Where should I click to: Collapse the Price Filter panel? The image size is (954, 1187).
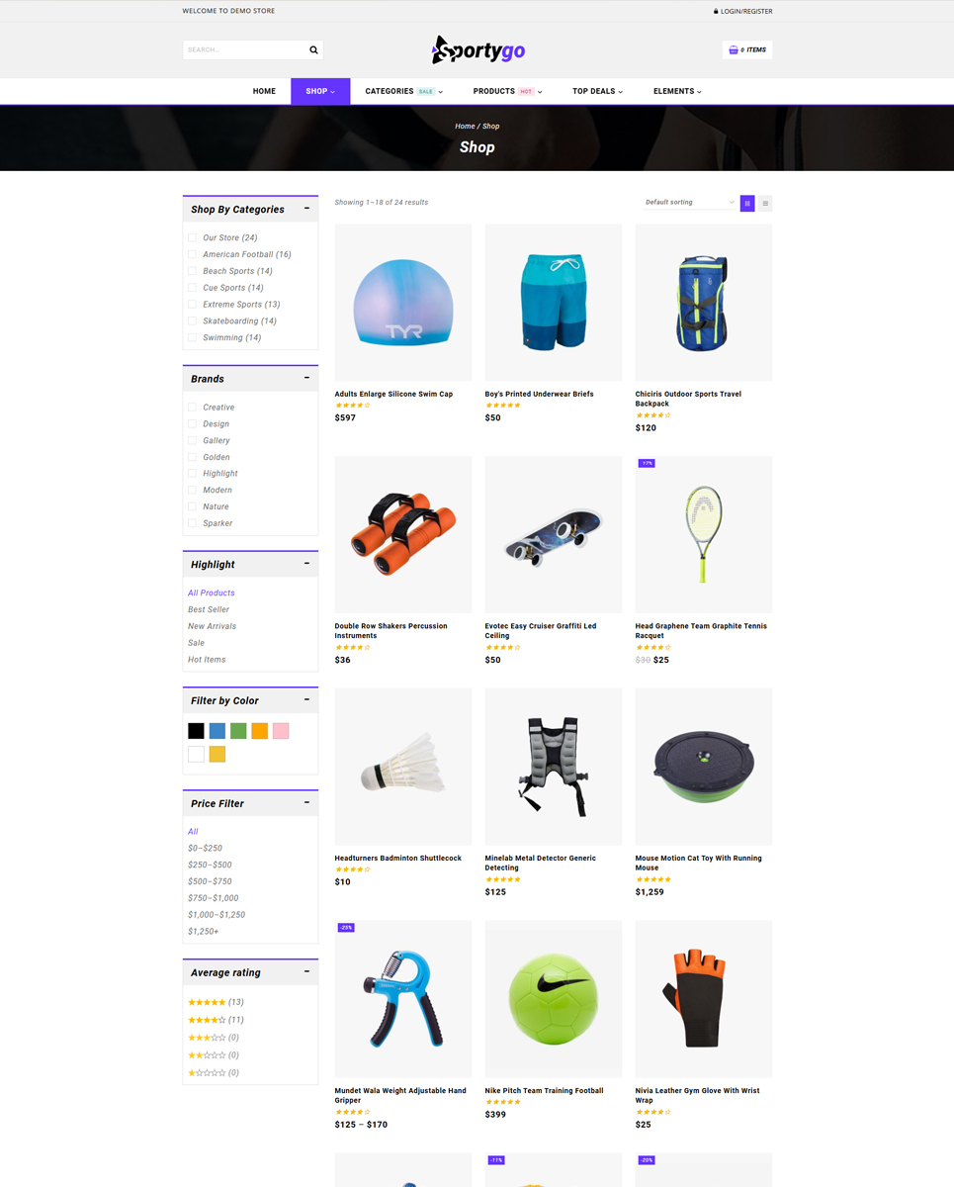tap(306, 803)
